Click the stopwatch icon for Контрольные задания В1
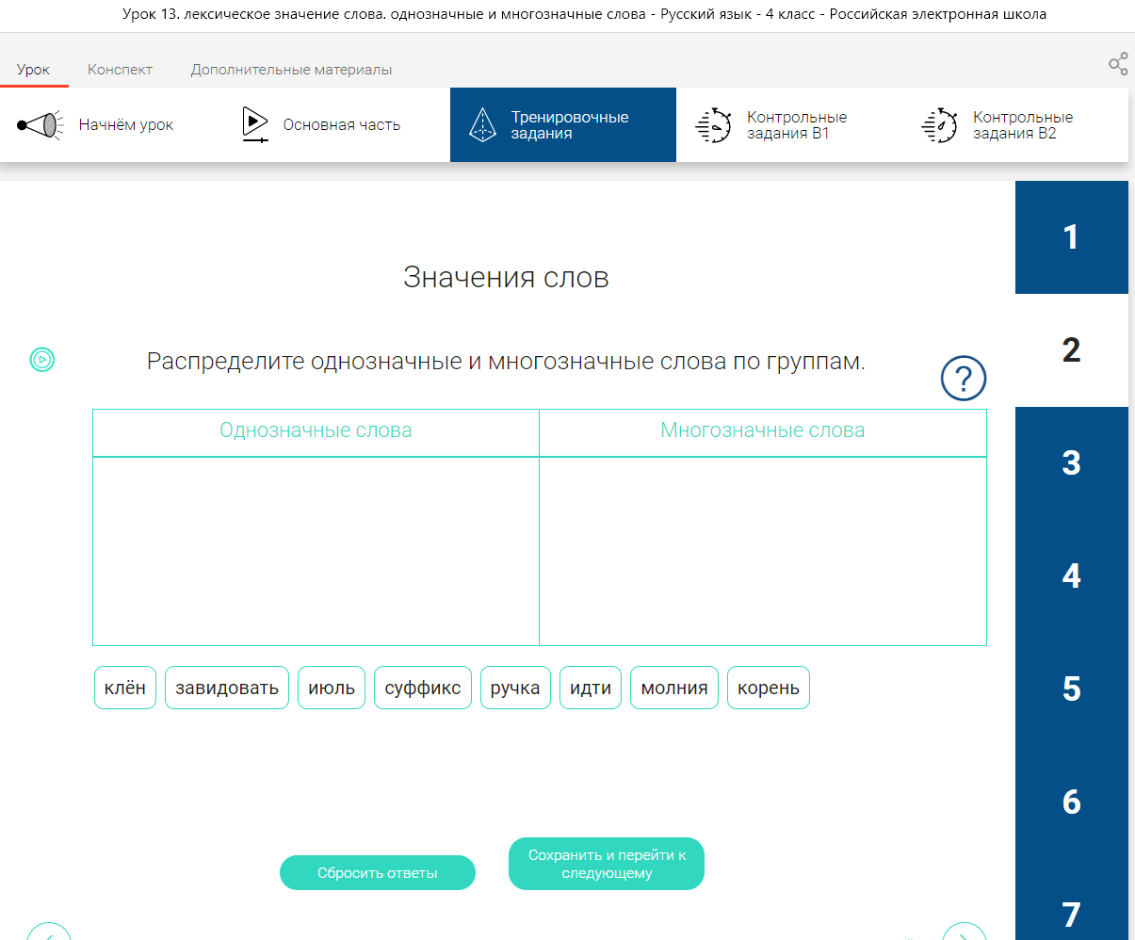 click(x=713, y=125)
